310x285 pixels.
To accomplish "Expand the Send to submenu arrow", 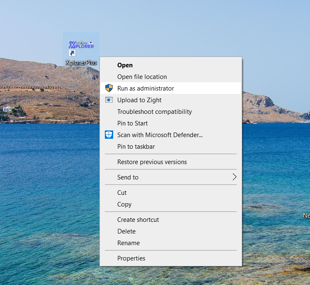I will [234, 177].
